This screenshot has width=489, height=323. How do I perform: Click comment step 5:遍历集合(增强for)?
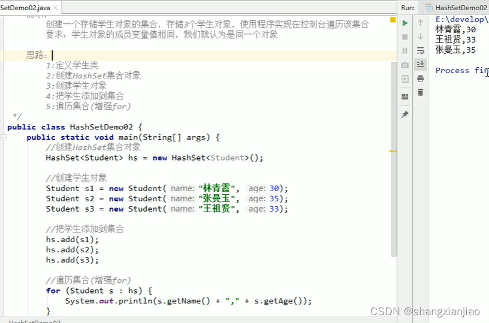point(88,107)
